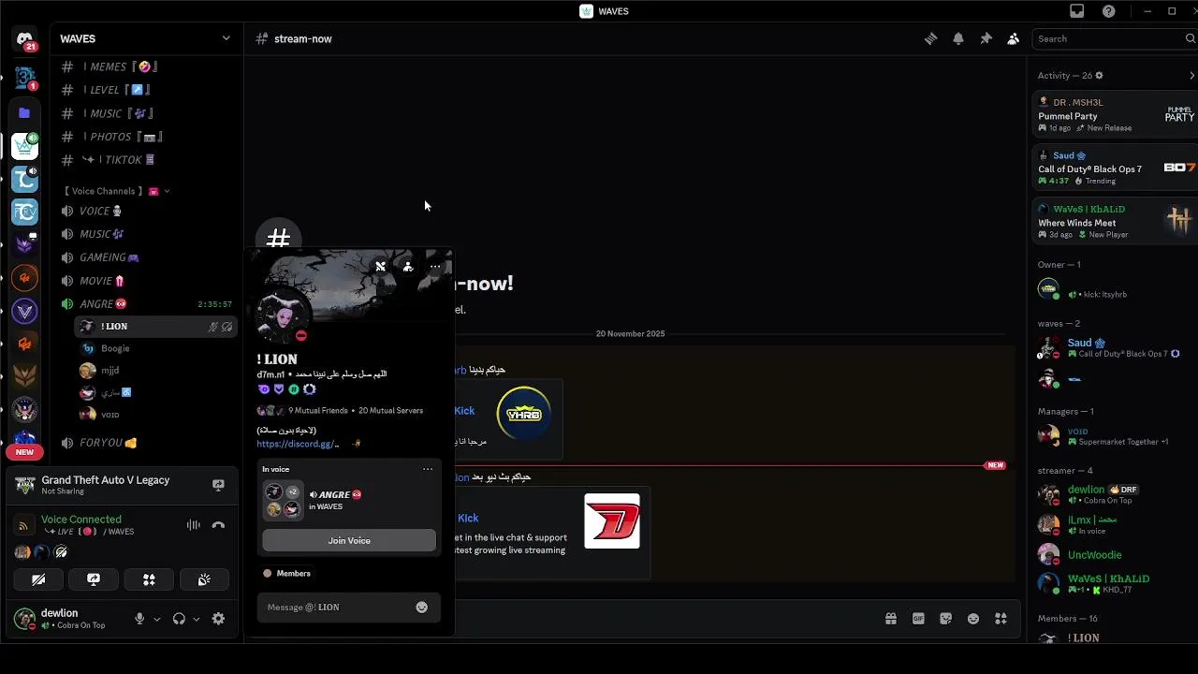The height and width of the screenshot is (674, 1198).
Task: Select UncWoodie in member list
Action: pos(1114,555)
